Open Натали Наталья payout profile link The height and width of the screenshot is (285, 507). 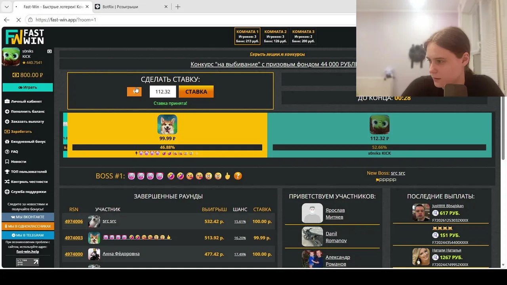tap(446, 250)
